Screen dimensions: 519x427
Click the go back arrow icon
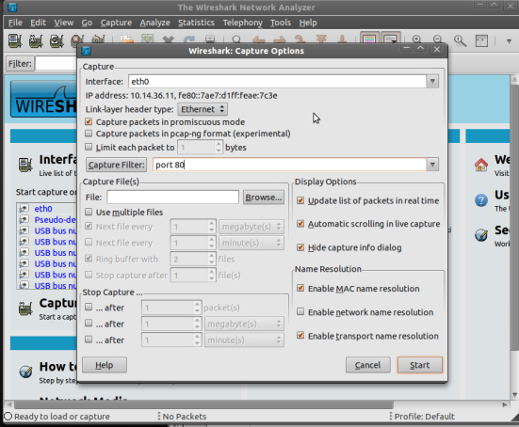(x=258, y=40)
